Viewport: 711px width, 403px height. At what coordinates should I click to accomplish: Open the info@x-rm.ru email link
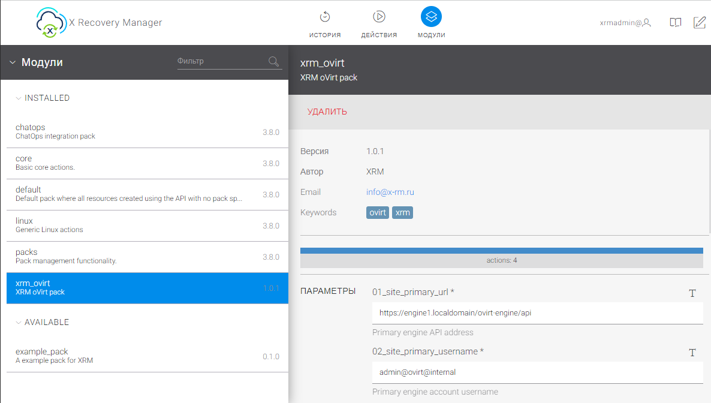[x=390, y=192]
